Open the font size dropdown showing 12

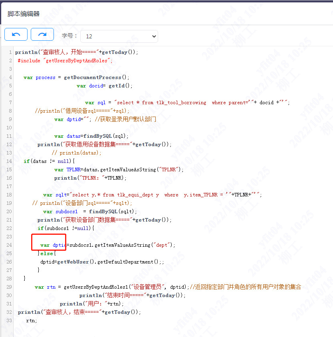pyautogui.click(x=119, y=36)
